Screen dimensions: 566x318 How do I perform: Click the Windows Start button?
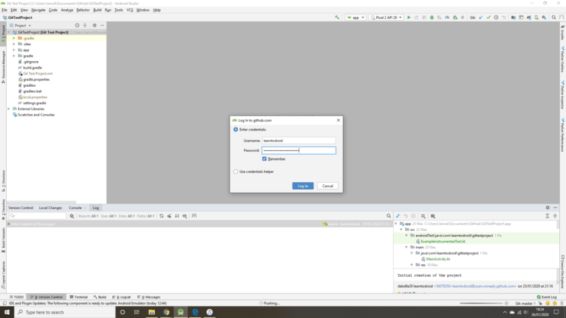pyautogui.click(x=7, y=312)
